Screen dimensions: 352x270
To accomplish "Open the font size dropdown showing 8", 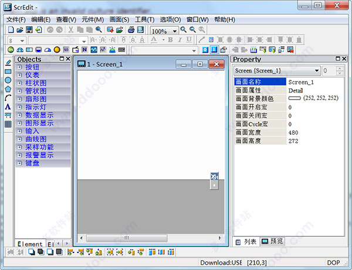I will (22, 41).
